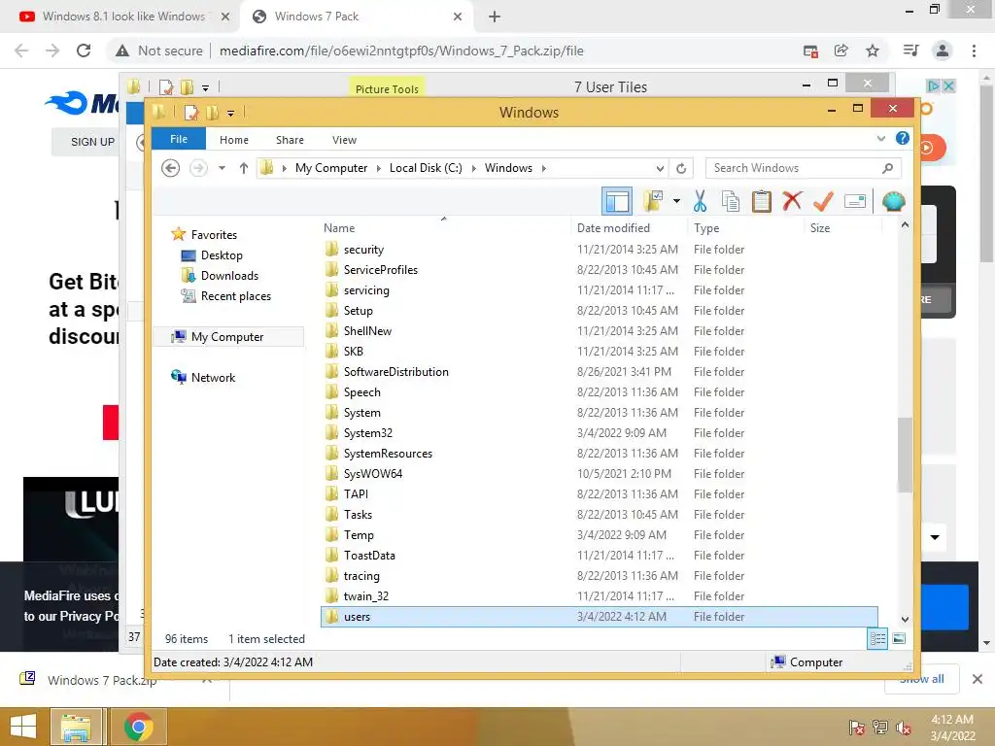Click the Action Center flag tray icon
This screenshot has height=746, width=995.
point(856,728)
